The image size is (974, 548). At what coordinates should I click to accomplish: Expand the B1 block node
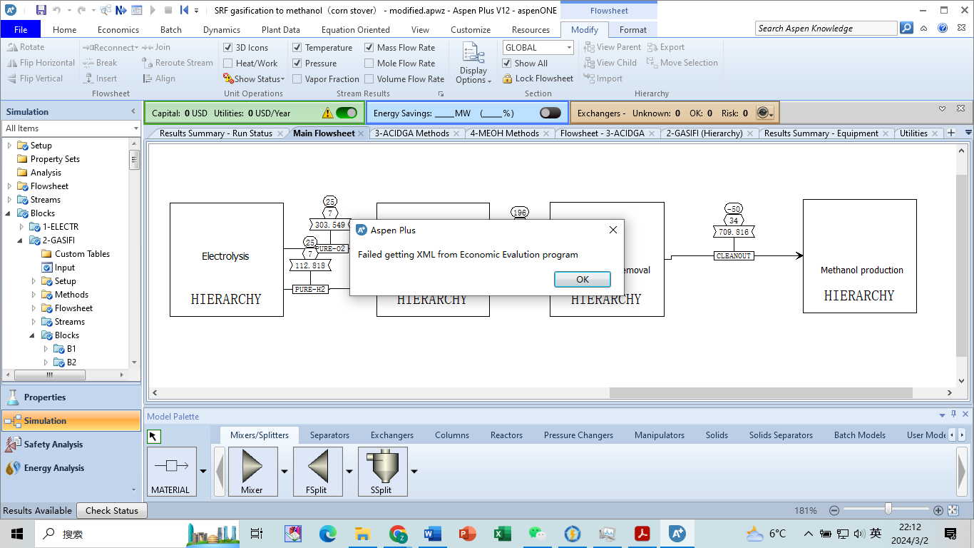point(46,349)
